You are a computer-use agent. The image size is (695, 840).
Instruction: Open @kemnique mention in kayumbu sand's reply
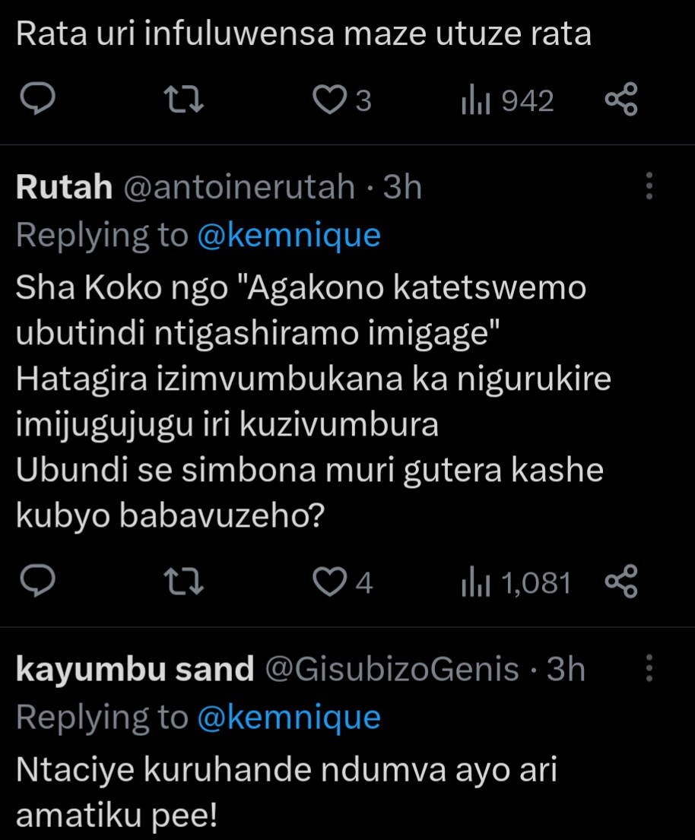(288, 718)
